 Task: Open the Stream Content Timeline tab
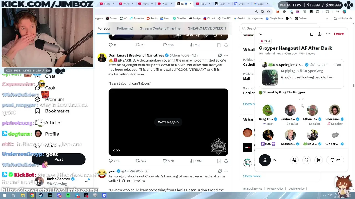pos(160,28)
